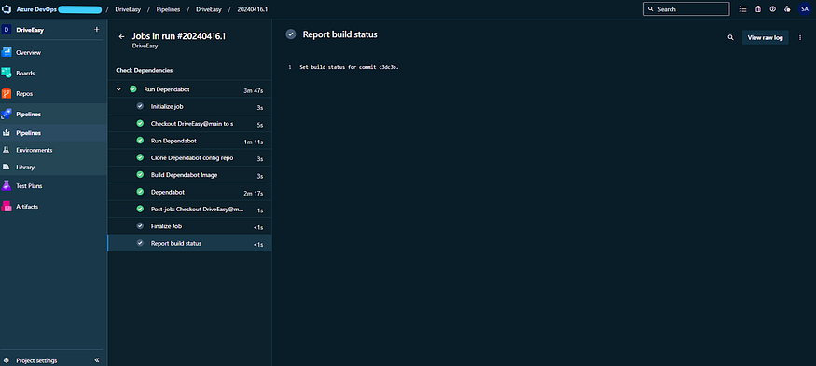
Task: Open the work items list icon in header
Action: click(742, 9)
